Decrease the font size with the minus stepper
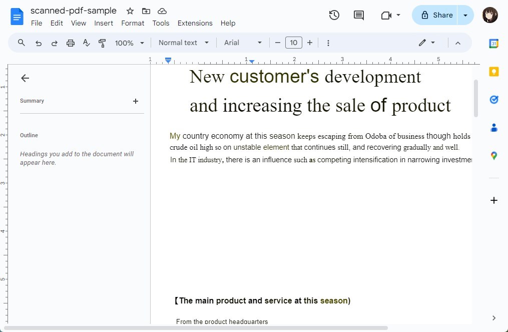Screen dimensions: 508x332 [x=278, y=43]
